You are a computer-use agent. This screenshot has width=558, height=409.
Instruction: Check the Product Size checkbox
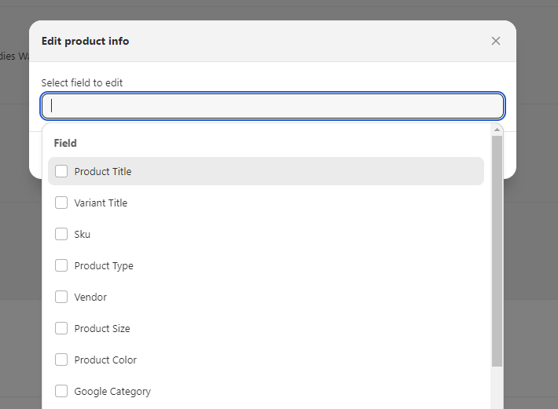pyautogui.click(x=61, y=328)
